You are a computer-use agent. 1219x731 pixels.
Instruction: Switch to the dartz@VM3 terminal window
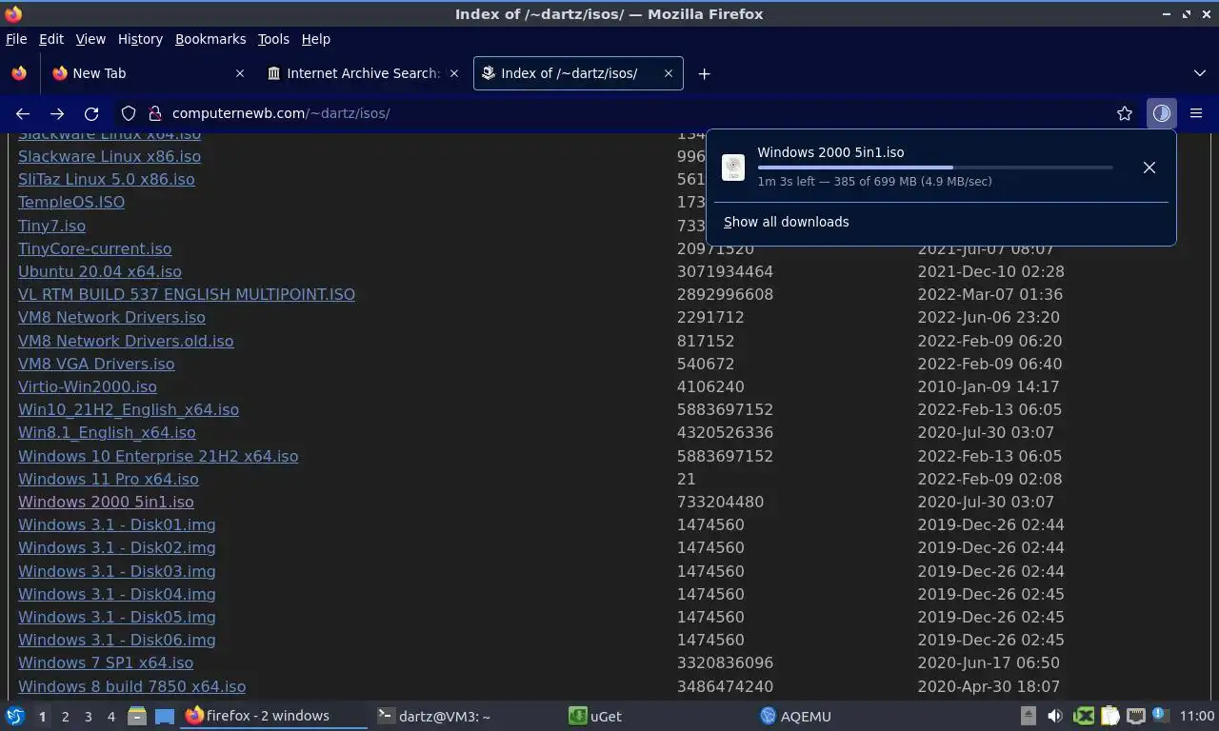click(x=465, y=716)
